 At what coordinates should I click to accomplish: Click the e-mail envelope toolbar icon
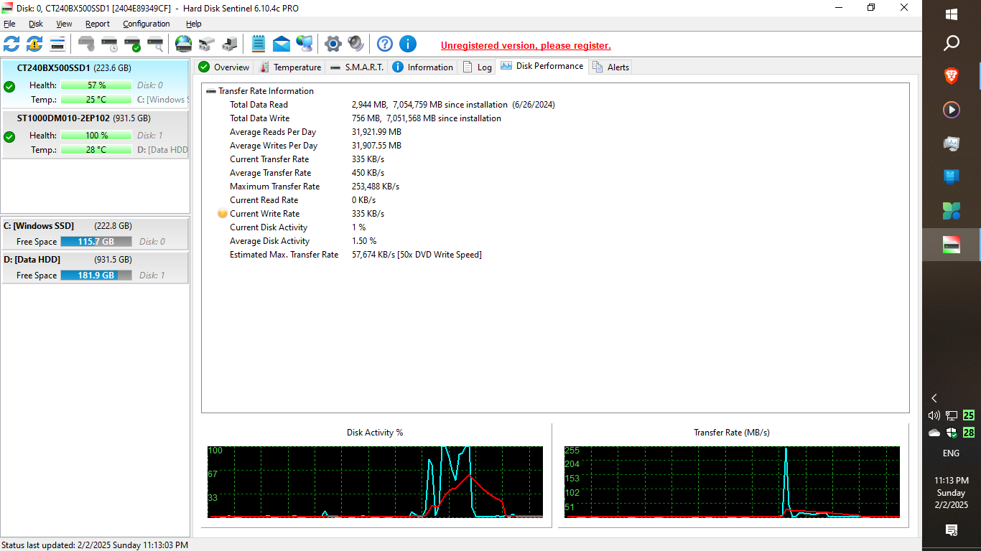(x=282, y=44)
